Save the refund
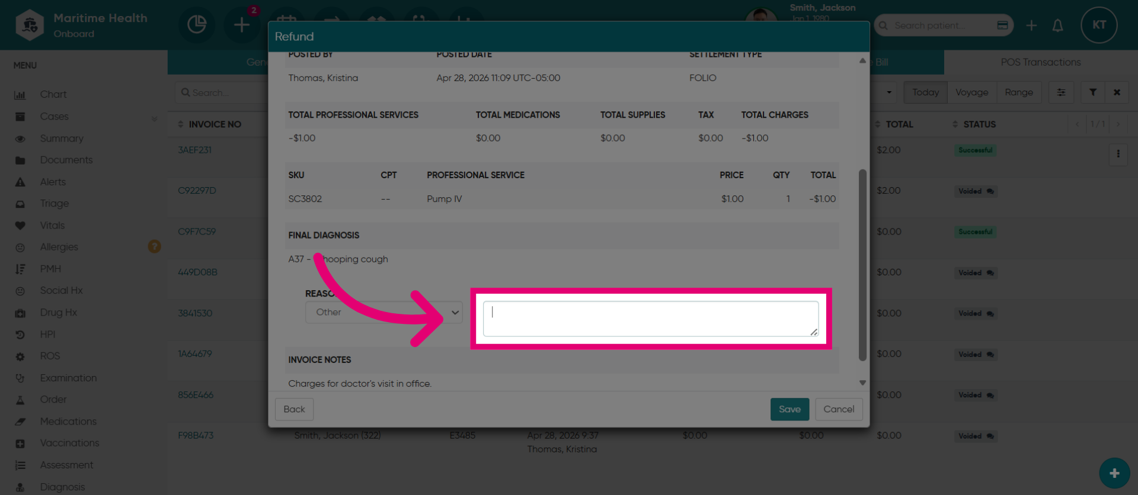The height and width of the screenshot is (495, 1138). click(789, 409)
